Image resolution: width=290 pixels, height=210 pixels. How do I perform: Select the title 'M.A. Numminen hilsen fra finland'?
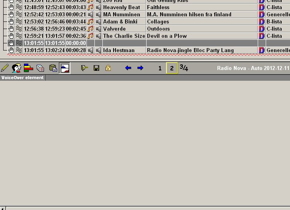pyautogui.click(x=189, y=14)
